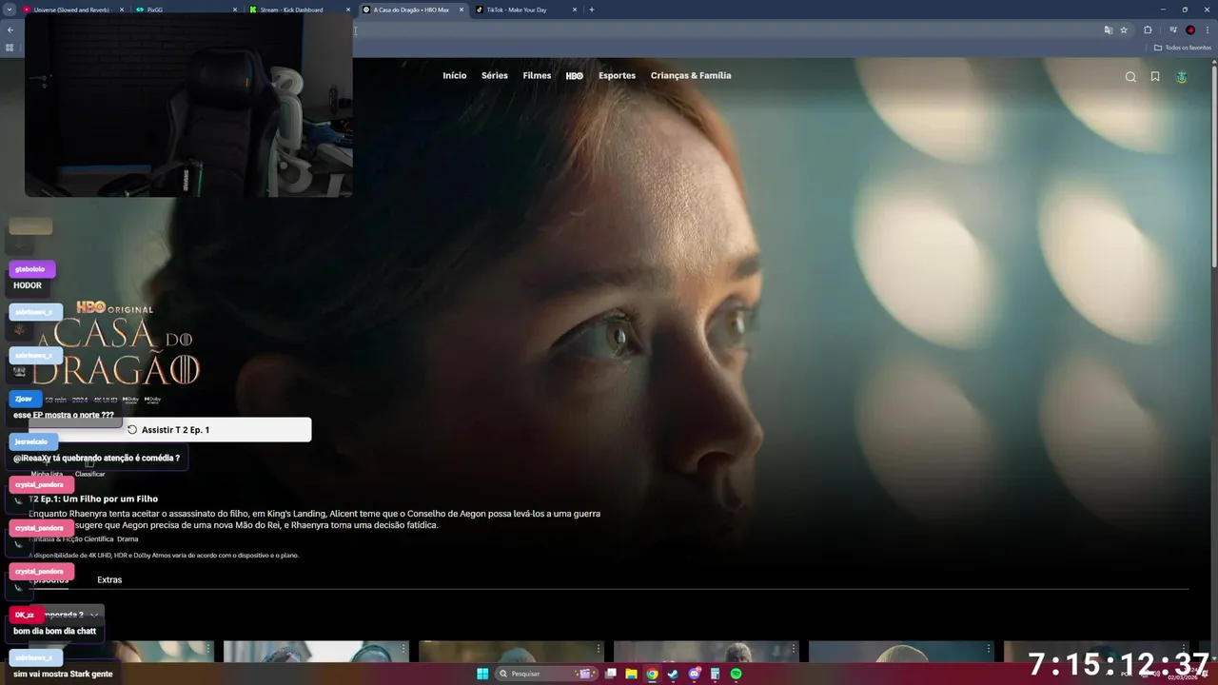Go to Filmes in HBO Max nav
1218x685 pixels.
pos(537,75)
